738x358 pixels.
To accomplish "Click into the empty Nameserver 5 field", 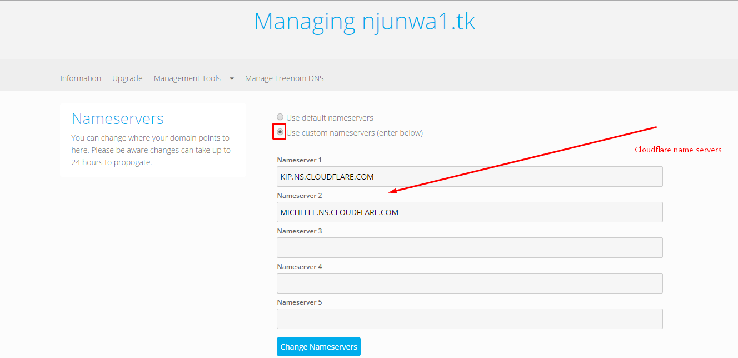I will [x=470, y=319].
